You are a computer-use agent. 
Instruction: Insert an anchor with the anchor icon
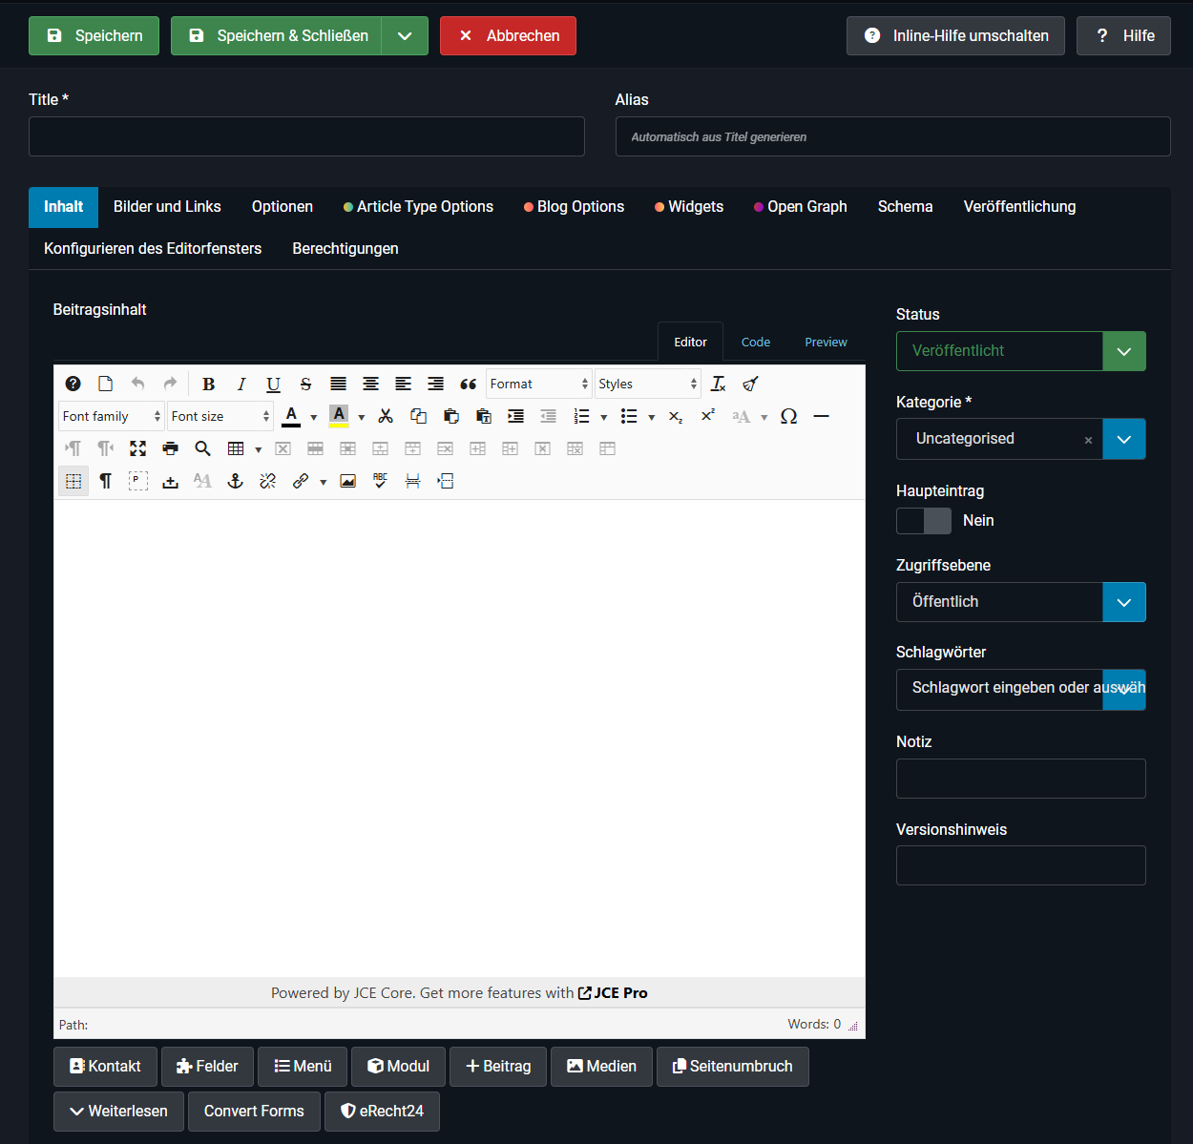pyautogui.click(x=236, y=481)
